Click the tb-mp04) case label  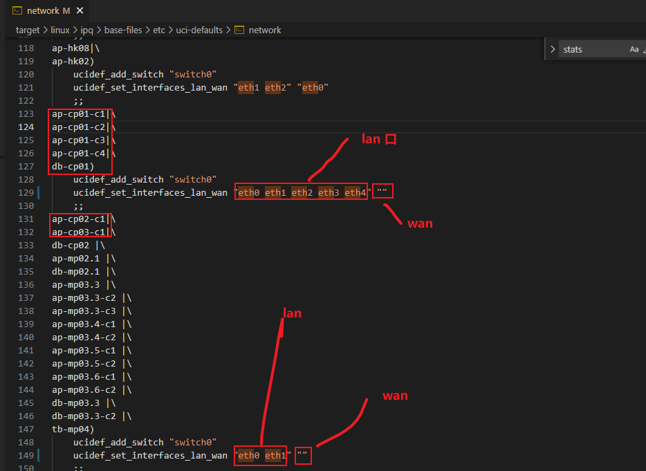click(x=73, y=430)
